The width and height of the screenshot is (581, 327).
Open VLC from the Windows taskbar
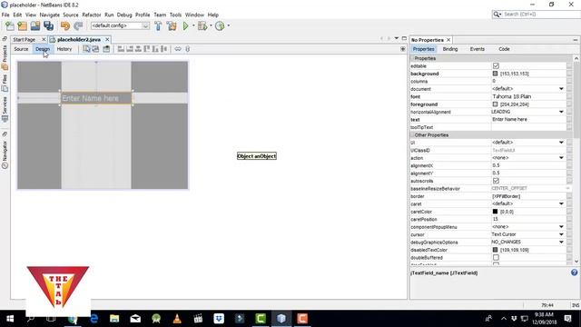(177, 319)
